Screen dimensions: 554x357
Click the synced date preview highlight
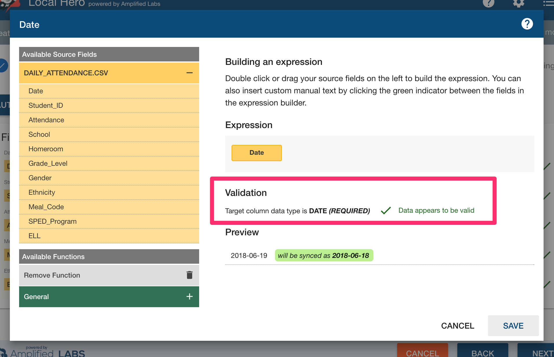[x=324, y=255]
